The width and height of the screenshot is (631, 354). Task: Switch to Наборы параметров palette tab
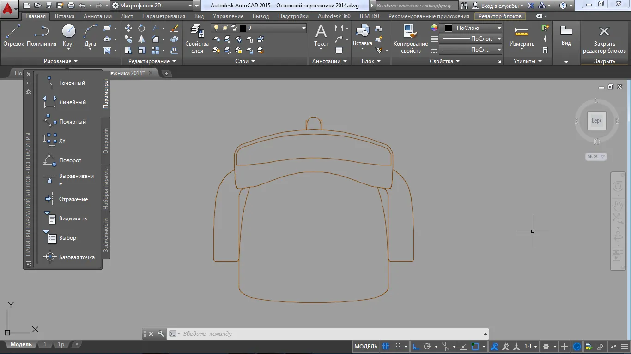tap(106, 188)
